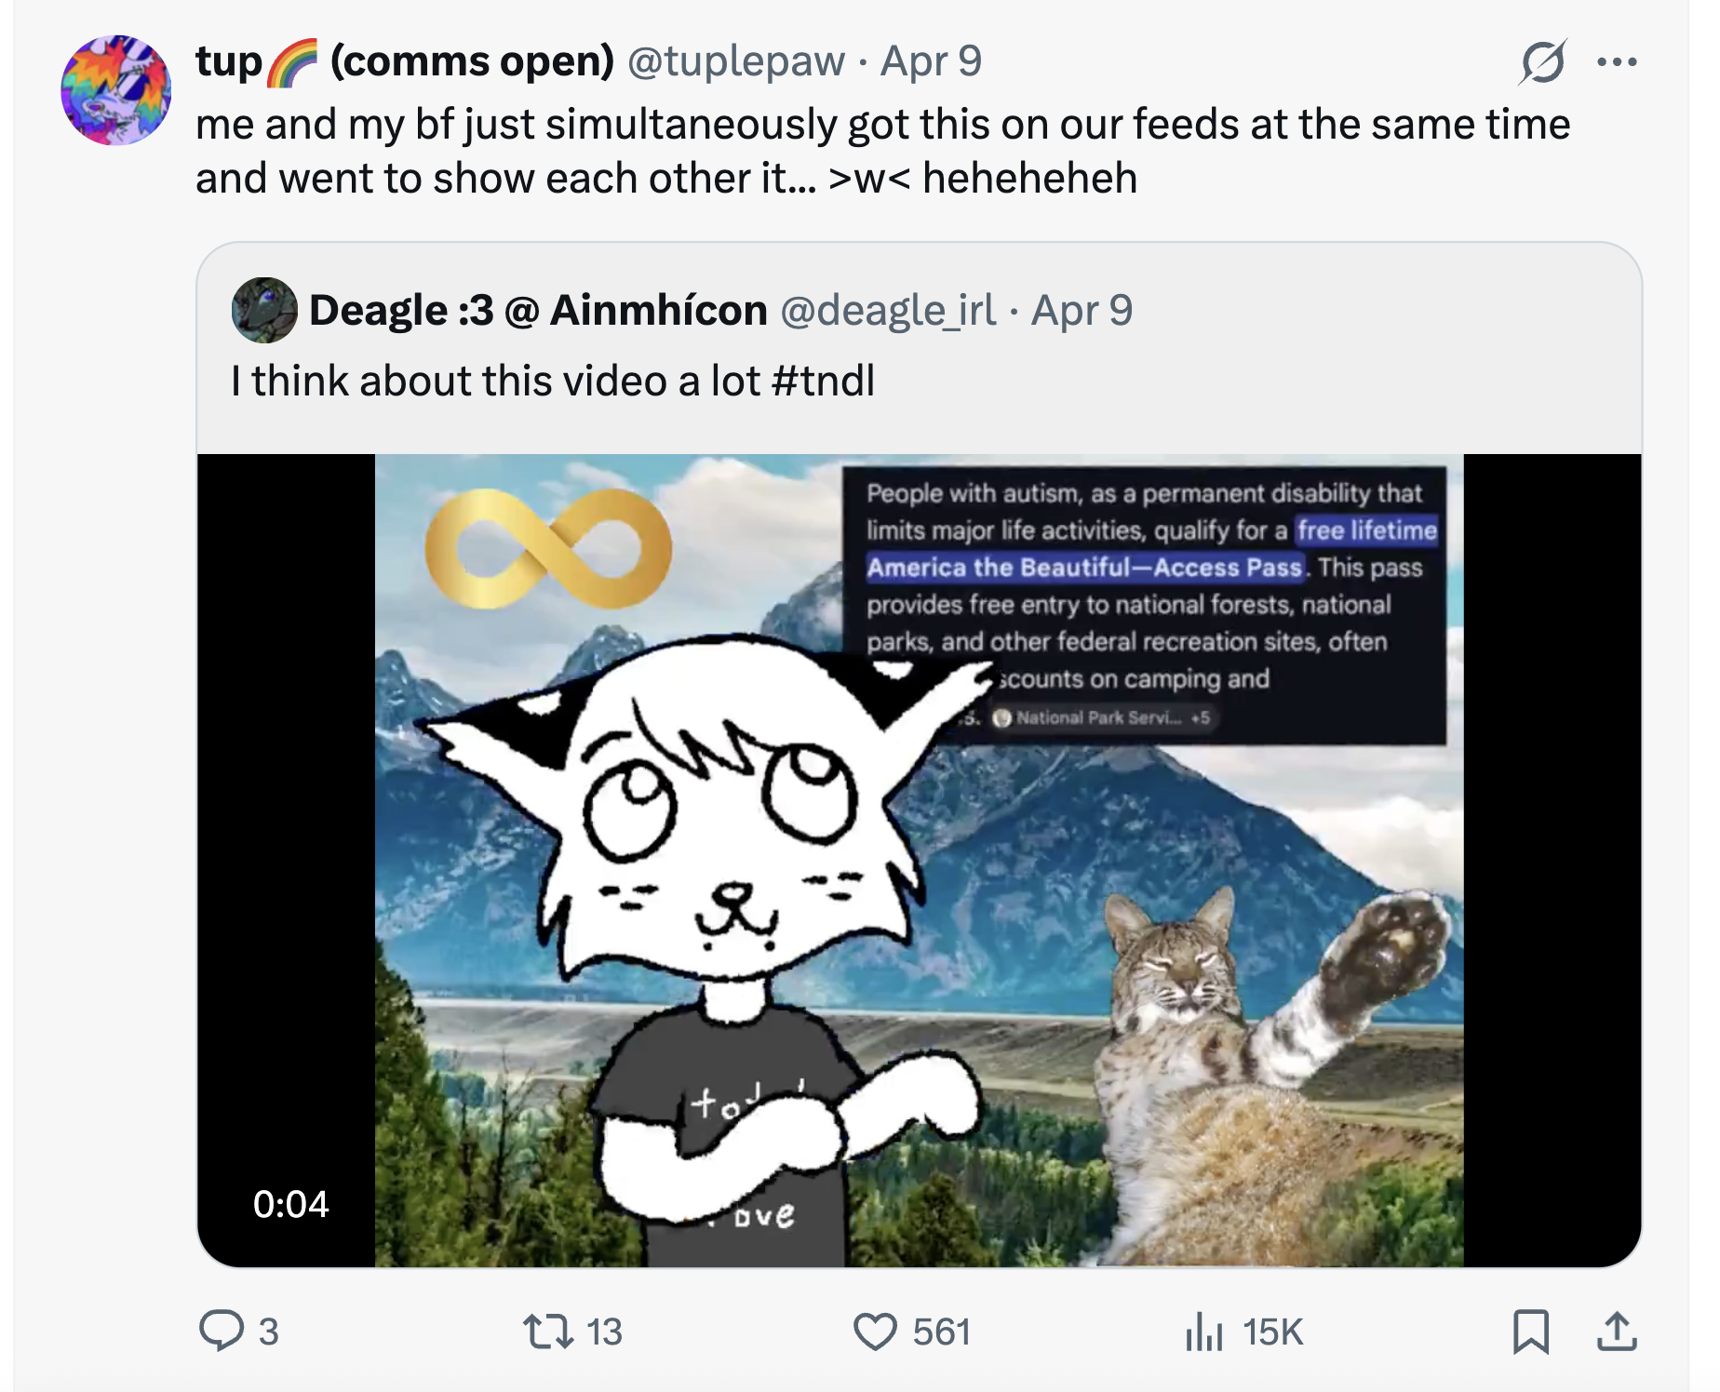The width and height of the screenshot is (1720, 1392).
Task: Click the share upload icon
Action: click(x=1617, y=1330)
